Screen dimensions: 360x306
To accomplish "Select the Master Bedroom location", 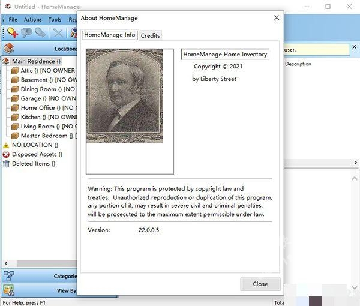I will 49,136.
